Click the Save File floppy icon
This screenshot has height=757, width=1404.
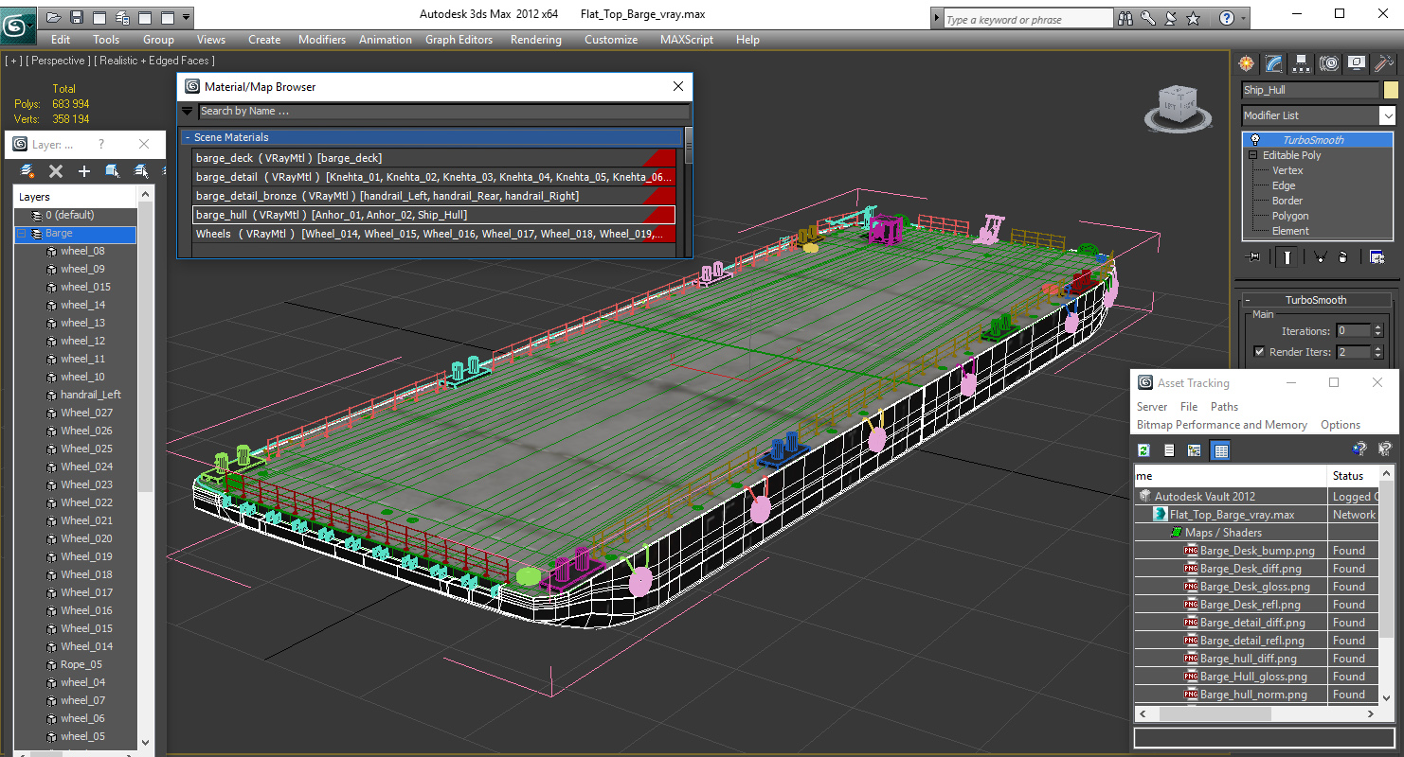pos(77,17)
